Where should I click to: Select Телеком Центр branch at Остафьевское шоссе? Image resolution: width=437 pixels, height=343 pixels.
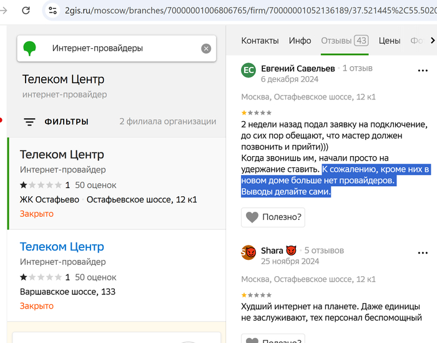coord(62,154)
